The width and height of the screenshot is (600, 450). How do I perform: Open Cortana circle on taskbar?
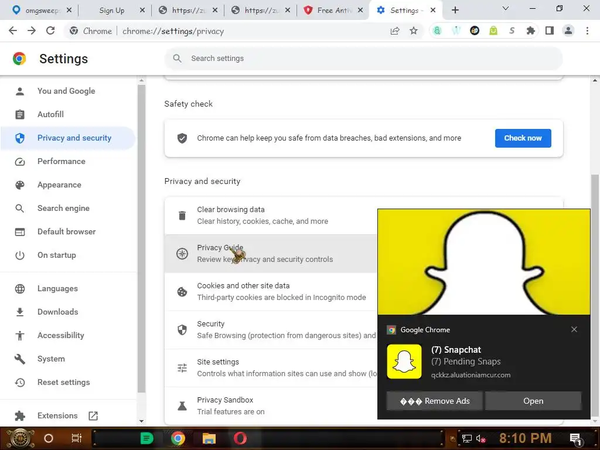pos(49,438)
